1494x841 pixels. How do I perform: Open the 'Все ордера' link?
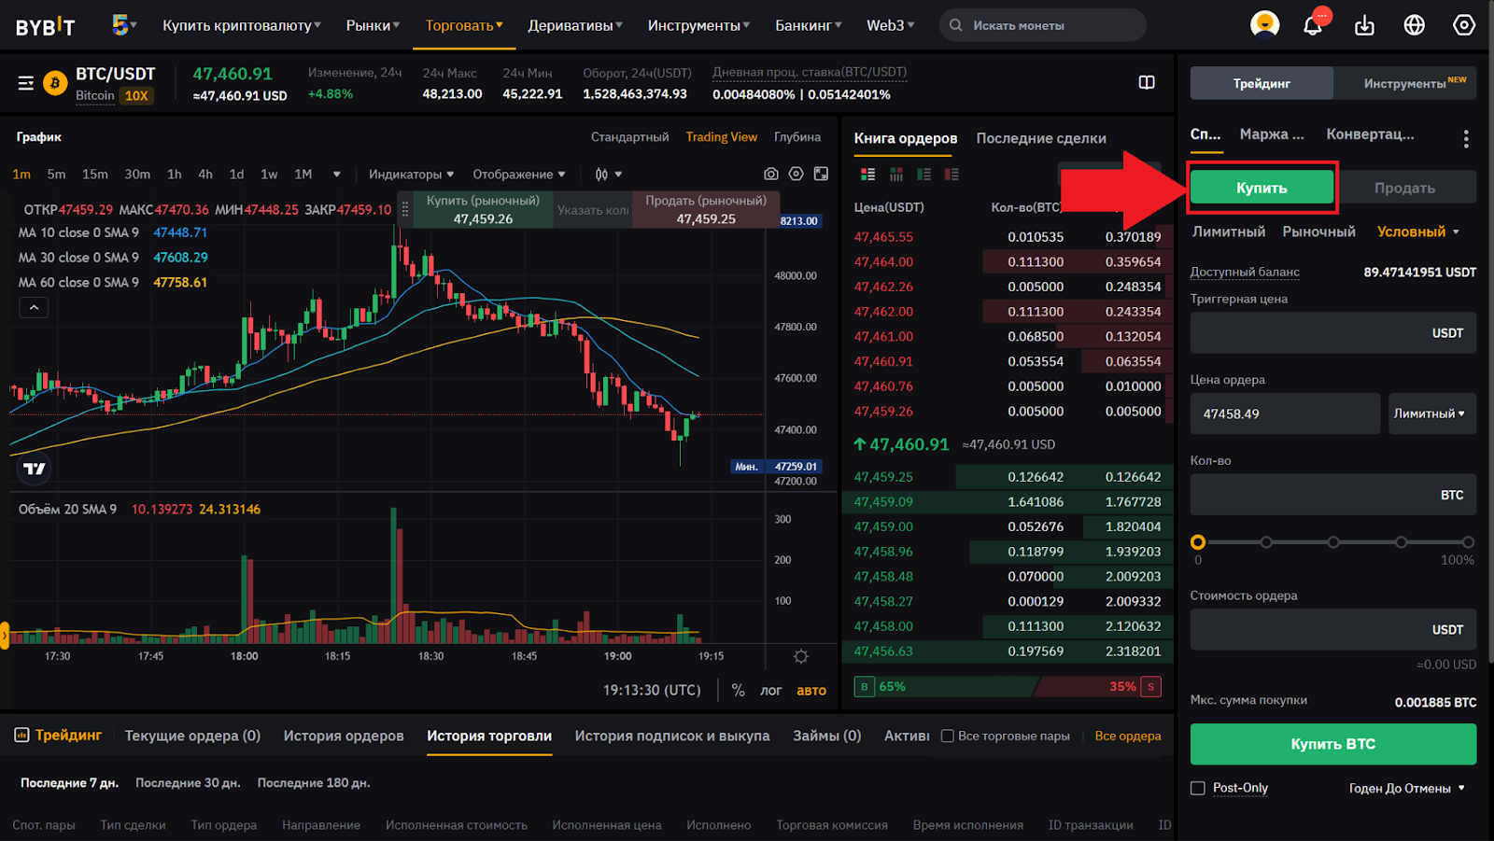1128,736
